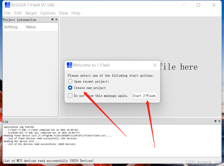Screen dimensions: 224x166
Task: Click the Start J-Flash button
Action: point(144,96)
